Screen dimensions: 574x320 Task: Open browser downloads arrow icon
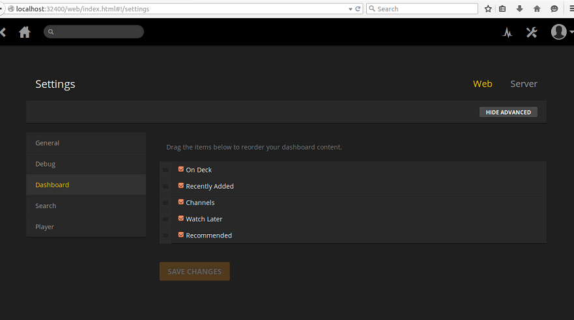[x=519, y=8]
